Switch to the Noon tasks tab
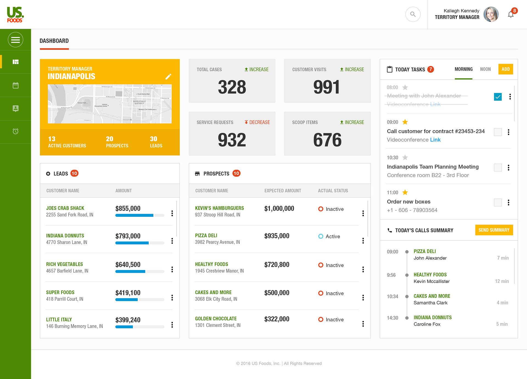This screenshot has height=379, width=527. [485, 69]
